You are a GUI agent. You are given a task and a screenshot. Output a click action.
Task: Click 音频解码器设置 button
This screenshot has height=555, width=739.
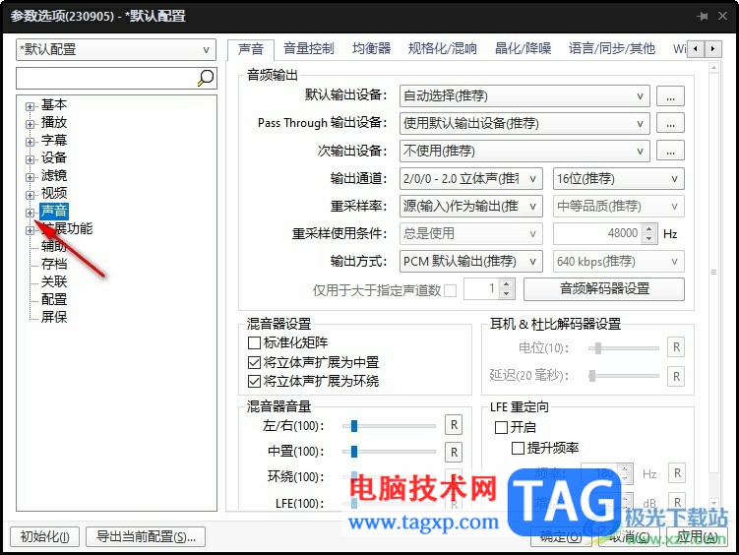(x=604, y=288)
